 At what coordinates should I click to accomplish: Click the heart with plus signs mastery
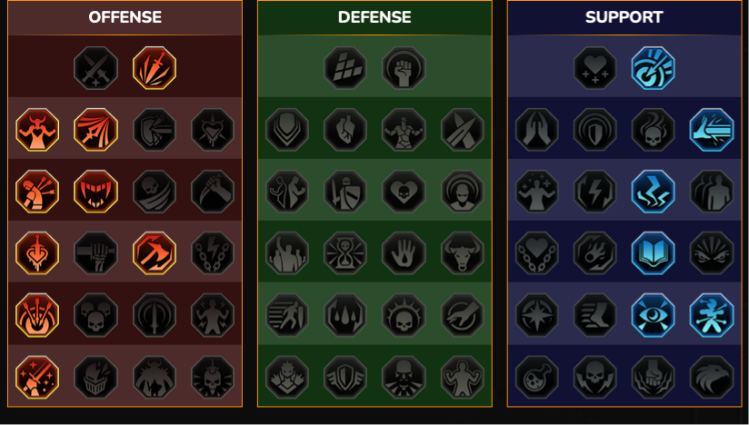coord(594,68)
